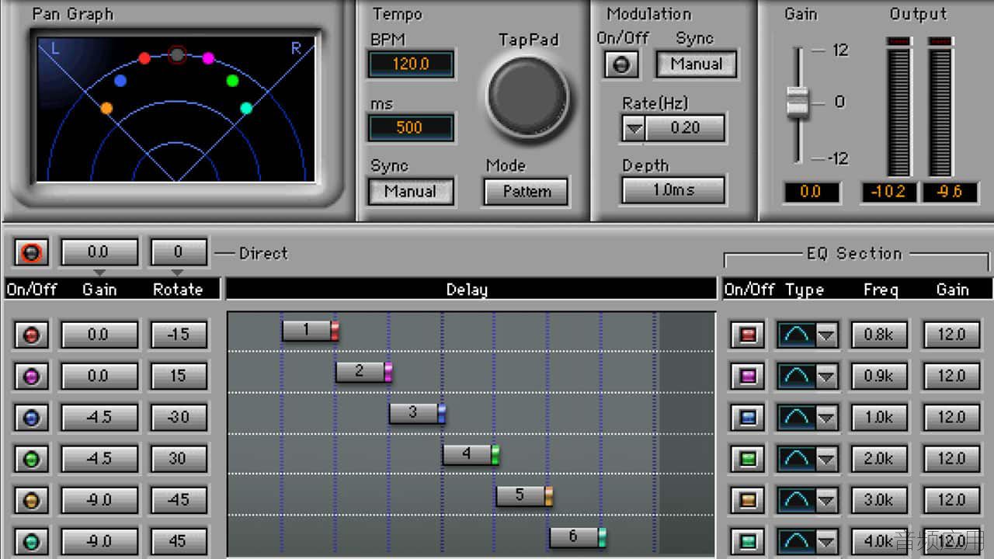Image resolution: width=994 pixels, height=559 pixels.
Task: Click the Rate 0.20 value button
Action: tap(685, 128)
